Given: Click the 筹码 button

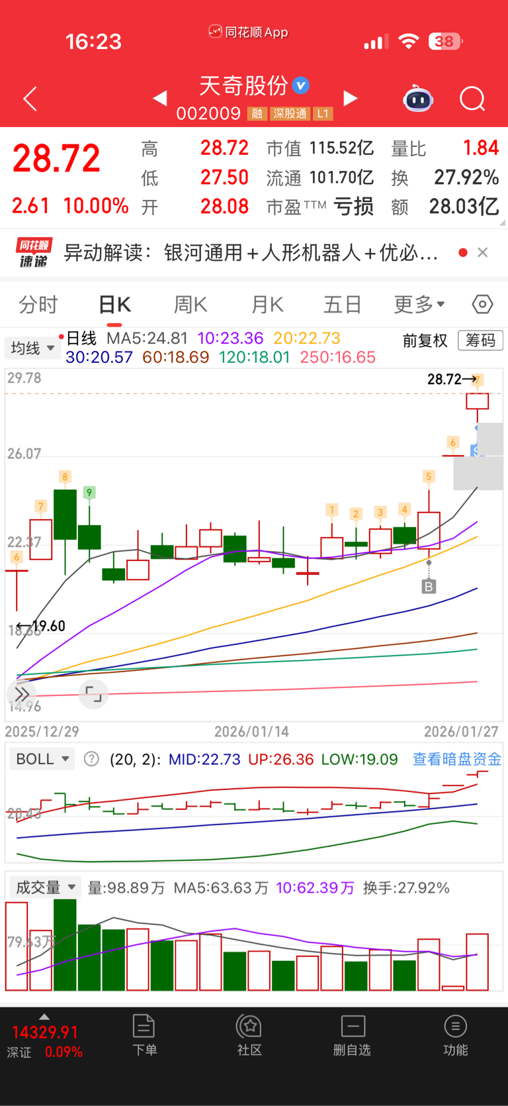Looking at the screenshot, I should coord(481,340).
